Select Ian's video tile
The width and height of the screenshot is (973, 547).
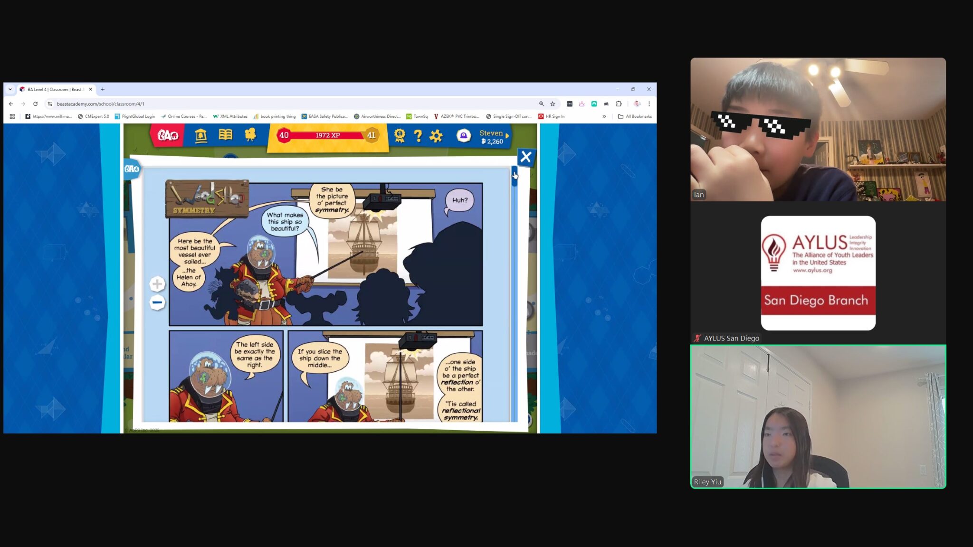818,130
